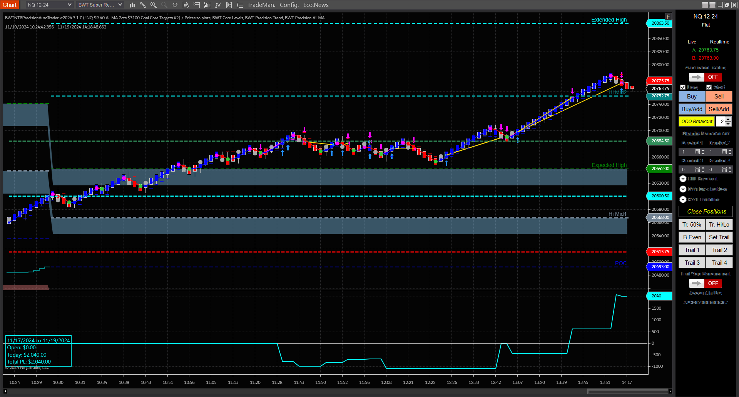
Task: Click the F marker at chart corner
Action: (x=668, y=17)
